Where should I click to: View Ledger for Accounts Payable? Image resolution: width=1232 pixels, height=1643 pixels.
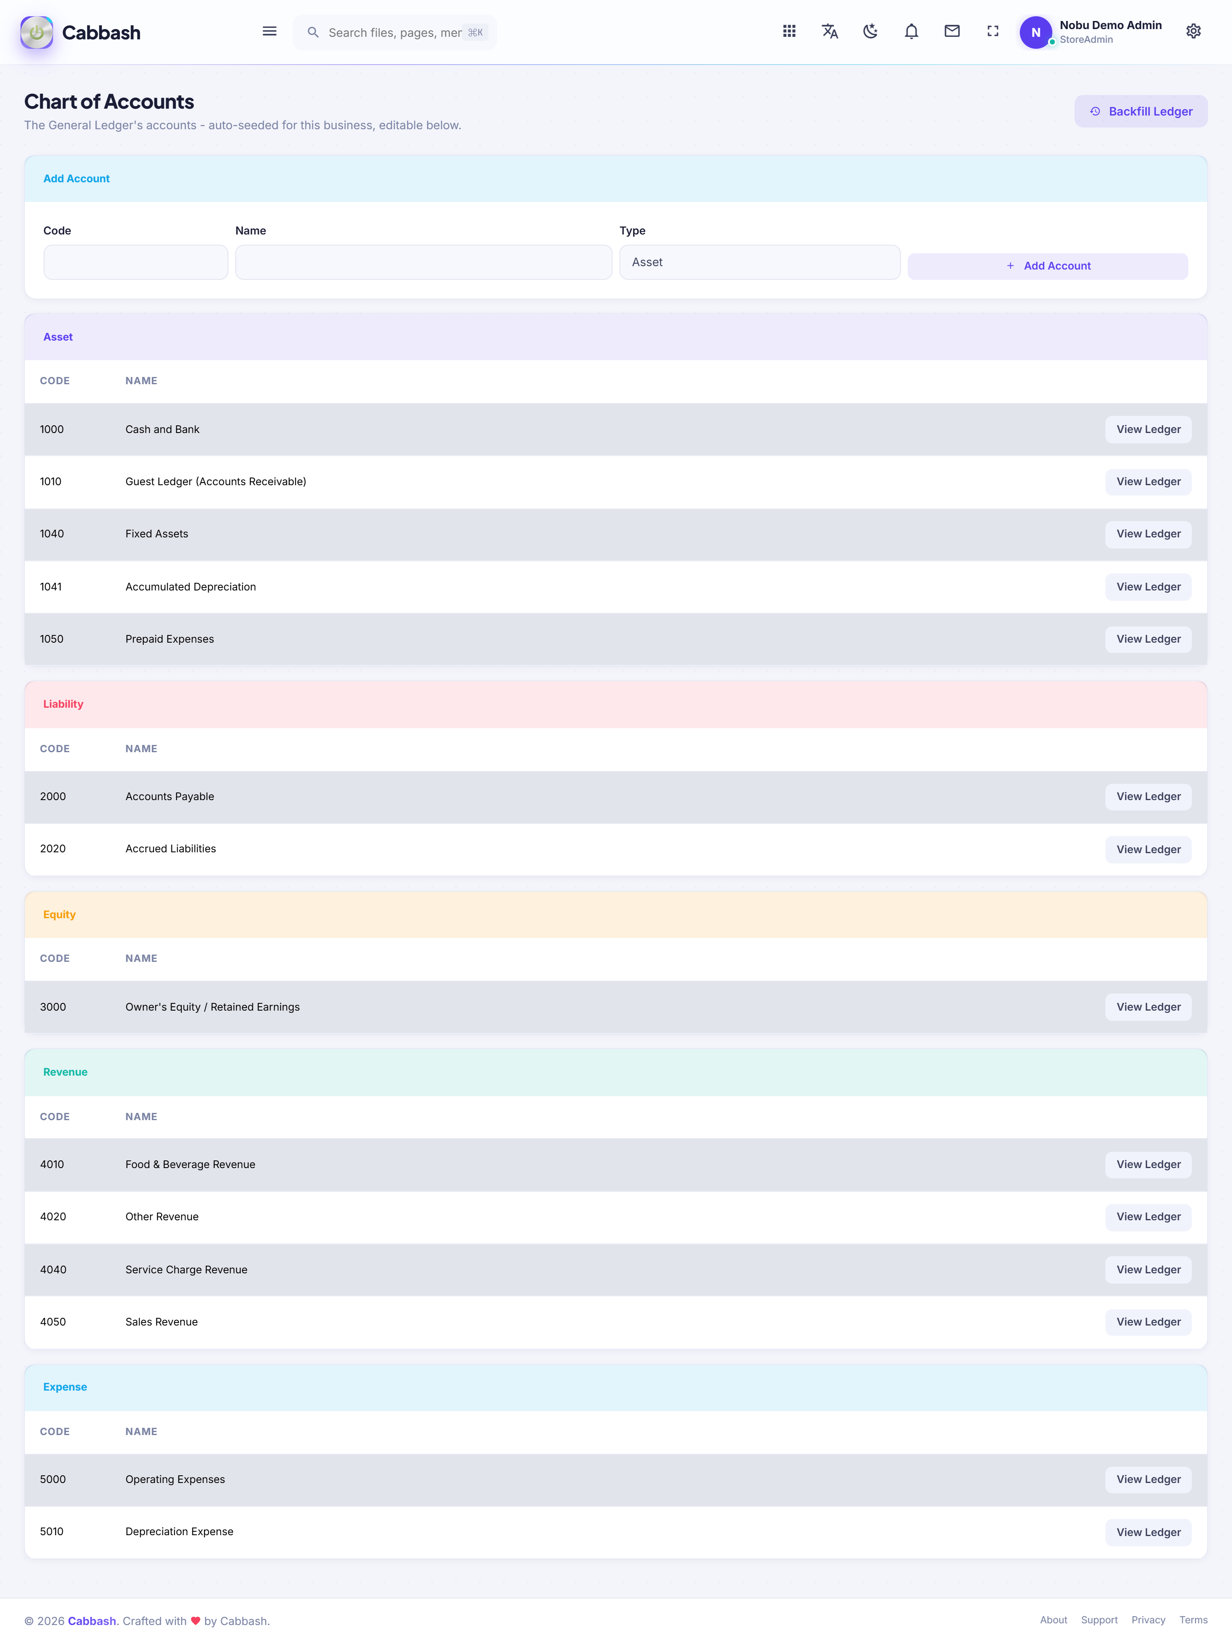[x=1148, y=796]
